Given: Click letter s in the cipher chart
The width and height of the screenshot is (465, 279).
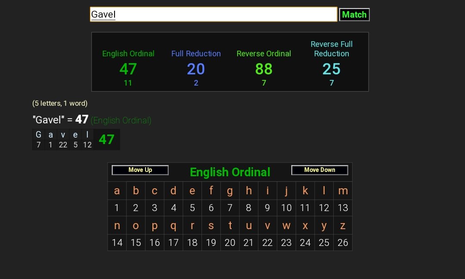Looking at the screenshot, I should click(211, 226).
